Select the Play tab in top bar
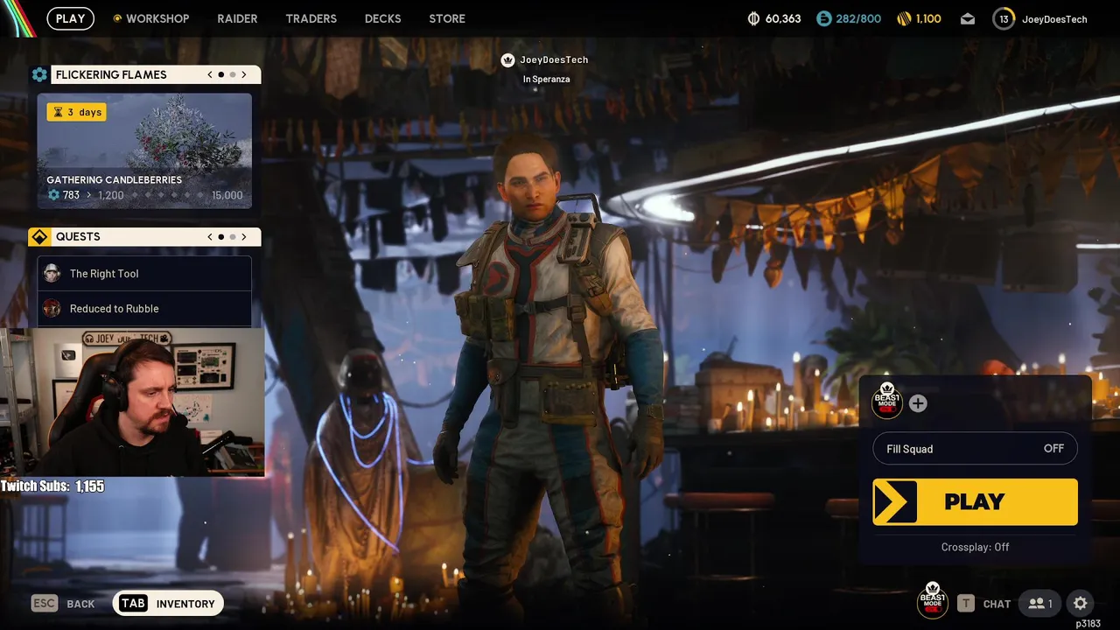 (70, 18)
